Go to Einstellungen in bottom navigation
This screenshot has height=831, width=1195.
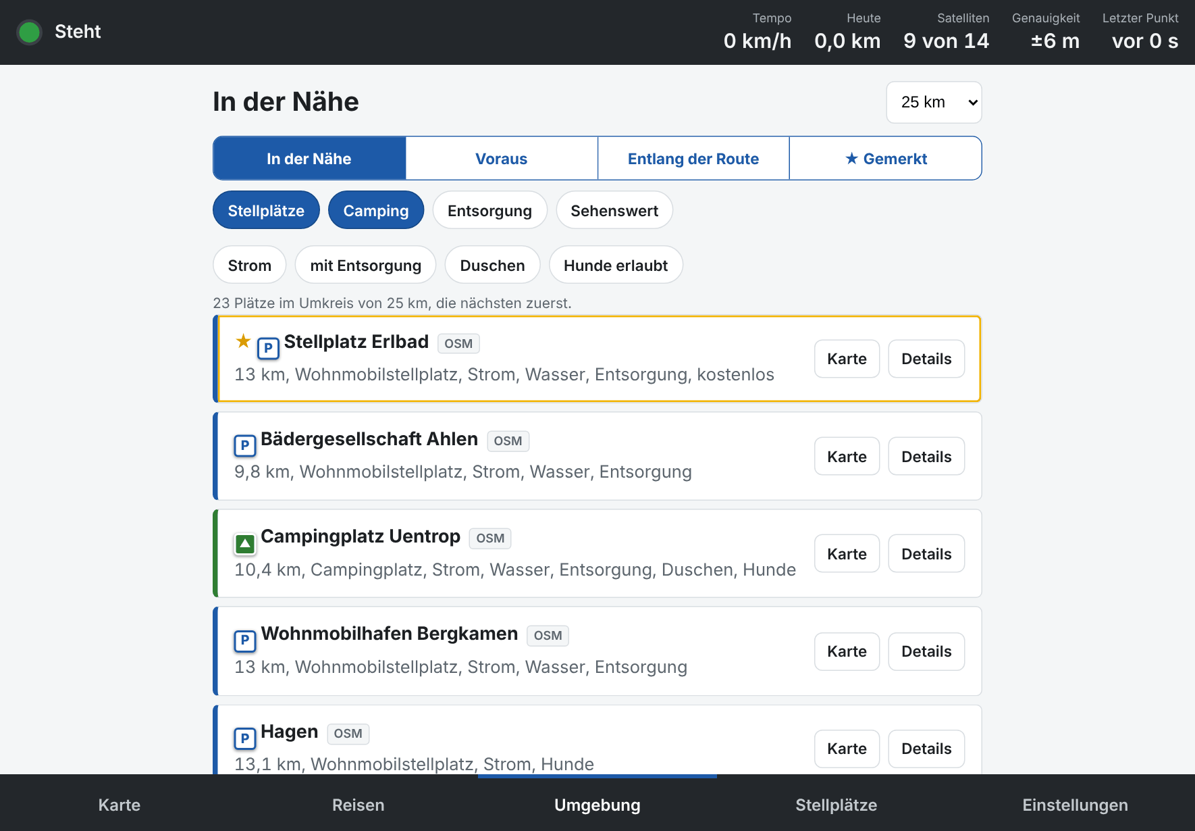[x=1075, y=805]
